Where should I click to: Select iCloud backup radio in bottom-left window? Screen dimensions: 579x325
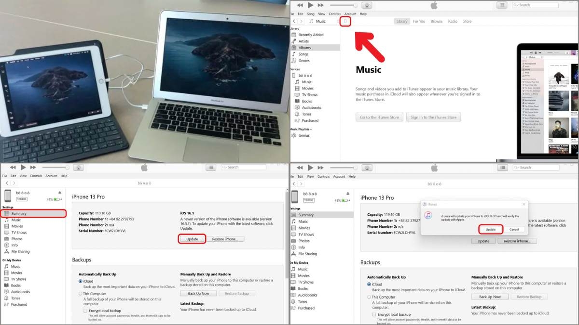(x=81, y=281)
